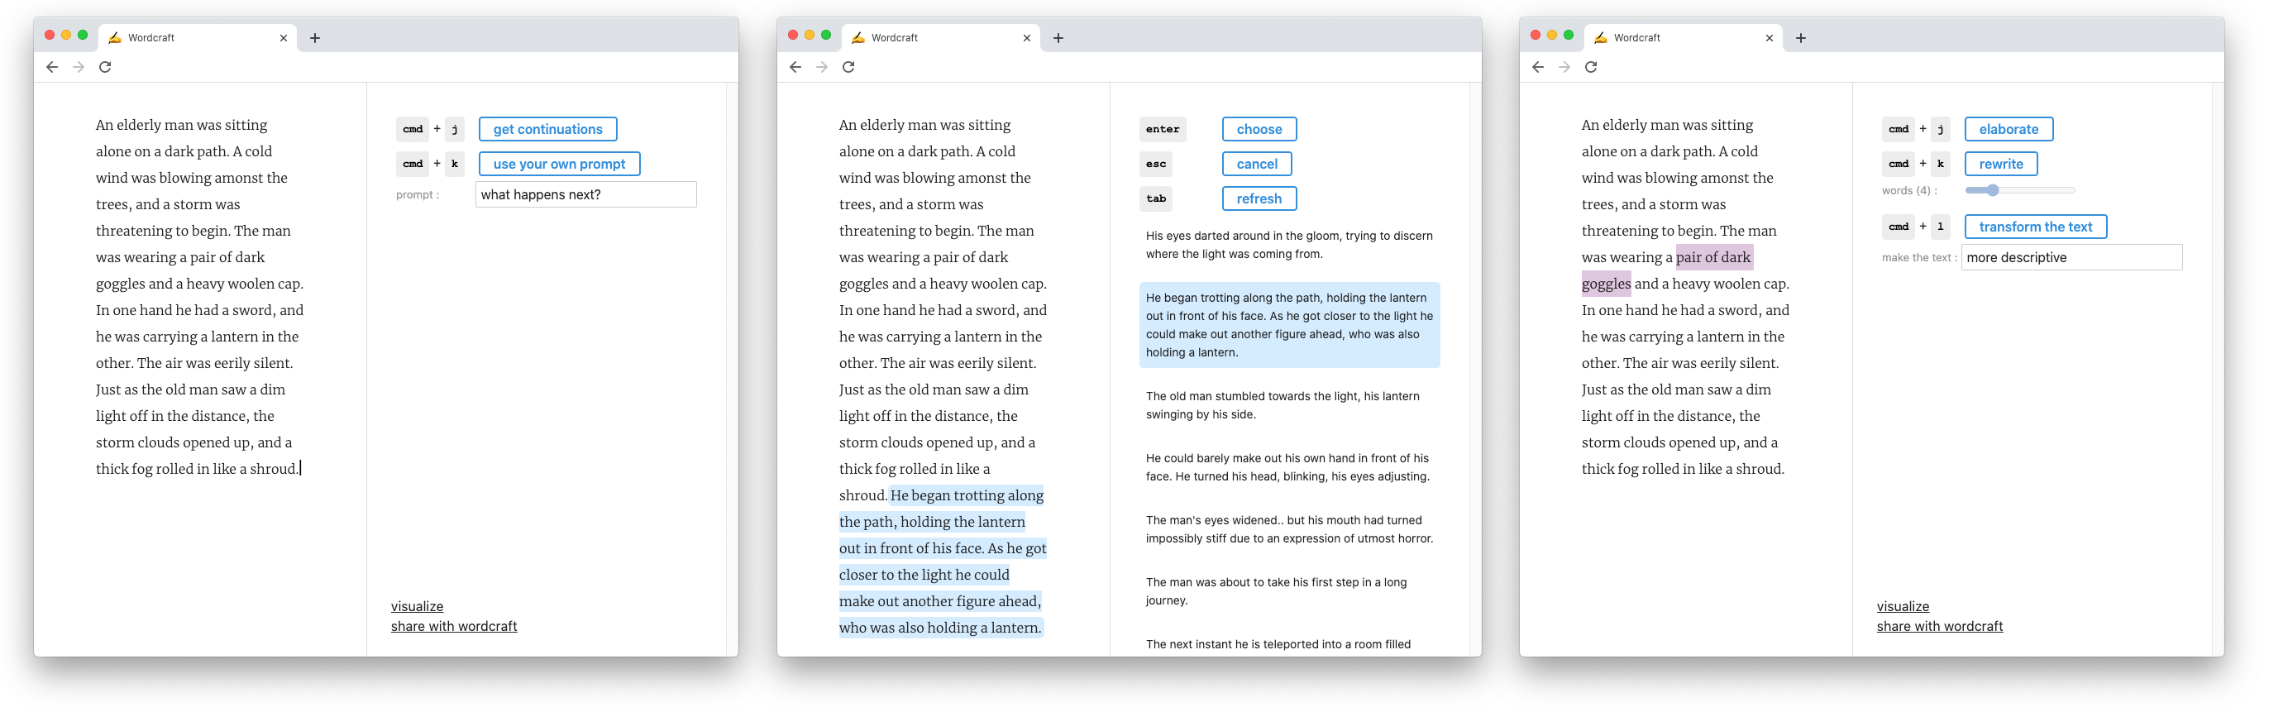Click the 'refresh' suggestions button

pyautogui.click(x=1259, y=198)
